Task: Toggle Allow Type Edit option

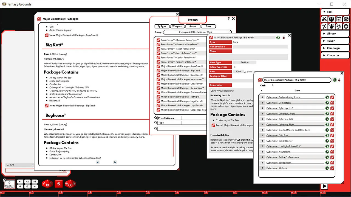Action: pyautogui.click(x=234, y=67)
